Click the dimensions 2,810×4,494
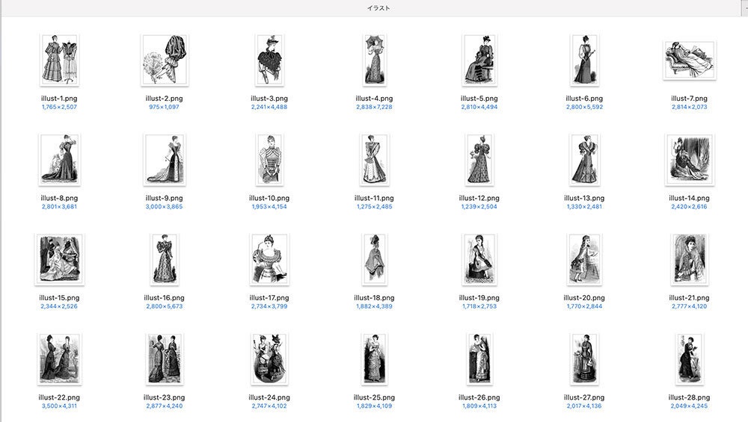This screenshot has height=422, width=748. coord(479,107)
